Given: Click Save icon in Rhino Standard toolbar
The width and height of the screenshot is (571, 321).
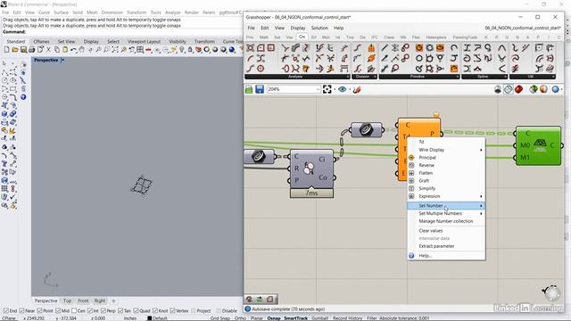Looking at the screenshot, I should point(23,50).
